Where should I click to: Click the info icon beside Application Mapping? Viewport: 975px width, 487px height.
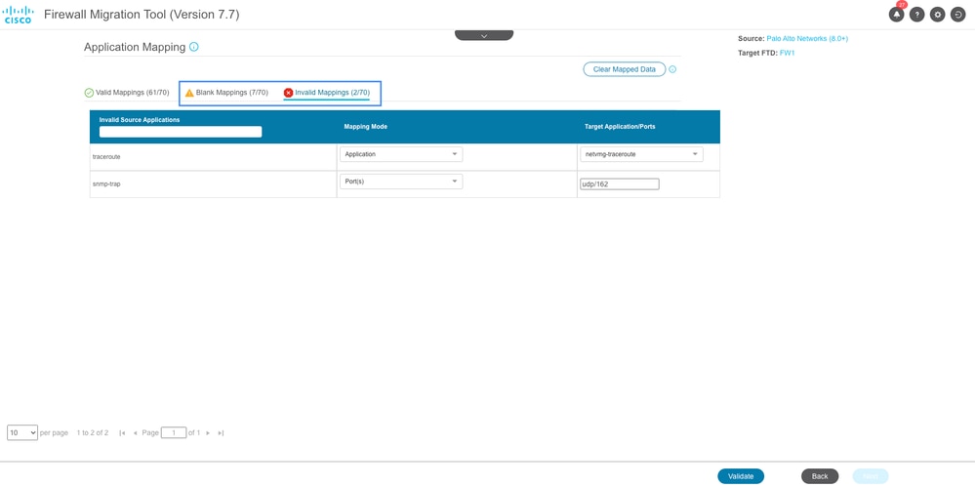[x=193, y=47]
